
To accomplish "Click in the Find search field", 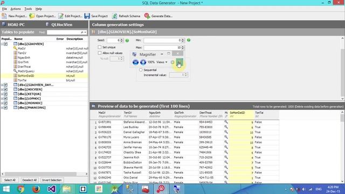I will click(64, 32).
